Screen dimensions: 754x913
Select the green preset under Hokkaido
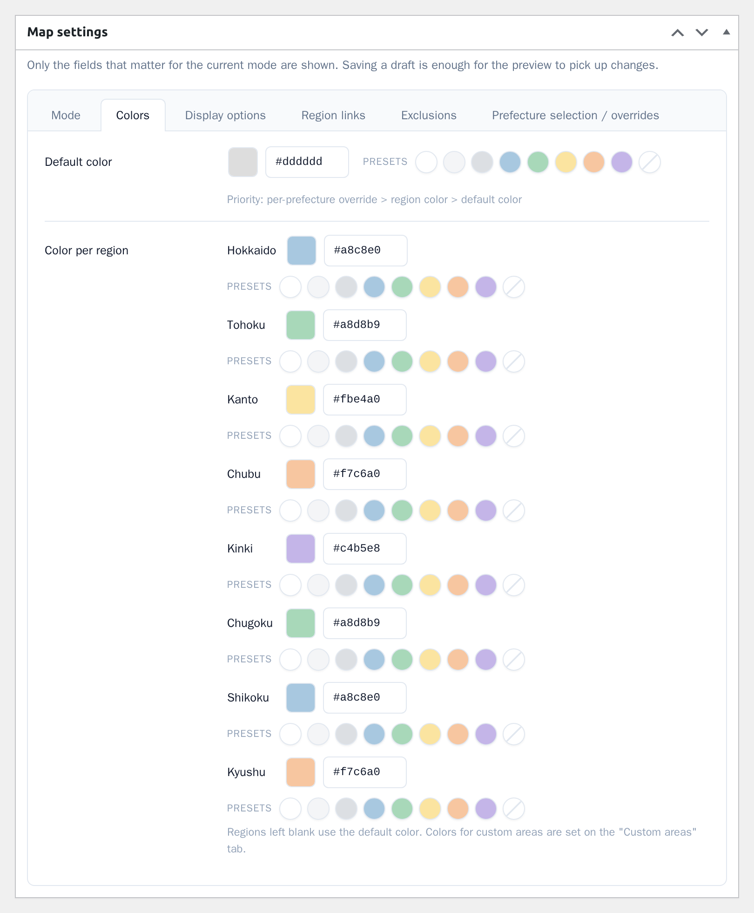[402, 287]
